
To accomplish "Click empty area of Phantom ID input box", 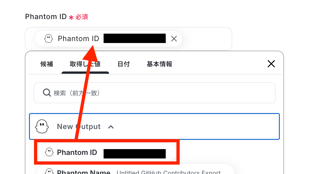I will click(x=207, y=39).
